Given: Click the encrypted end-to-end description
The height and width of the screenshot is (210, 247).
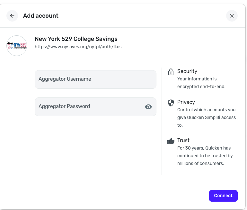Looking at the screenshot, I should 201,83.
